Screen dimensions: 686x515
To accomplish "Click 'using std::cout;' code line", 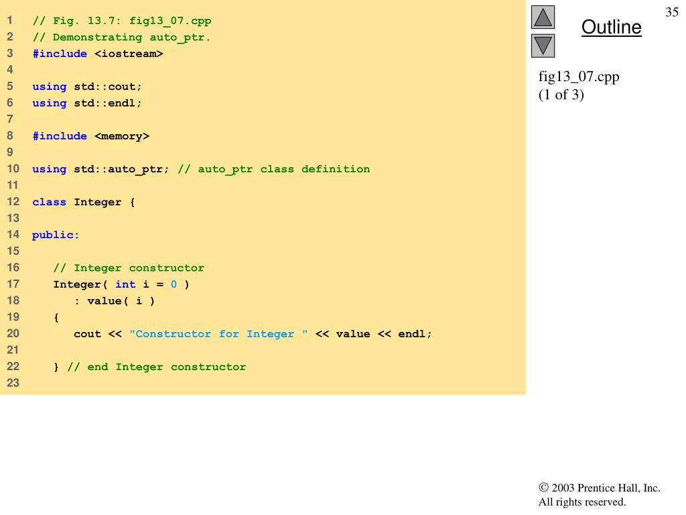I will pyautogui.click(x=87, y=87).
